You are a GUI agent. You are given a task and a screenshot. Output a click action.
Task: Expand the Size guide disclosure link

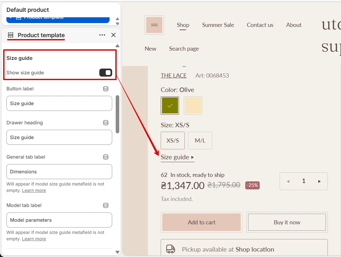click(177, 157)
